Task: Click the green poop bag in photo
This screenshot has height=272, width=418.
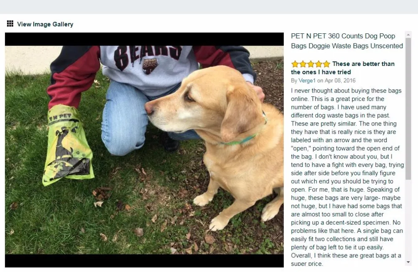Action: click(68, 145)
